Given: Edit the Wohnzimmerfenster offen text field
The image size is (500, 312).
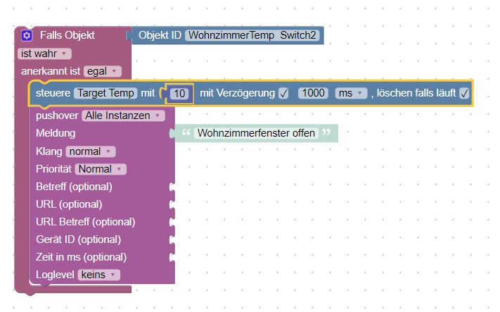Looking at the screenshot, I should point(256,133).
